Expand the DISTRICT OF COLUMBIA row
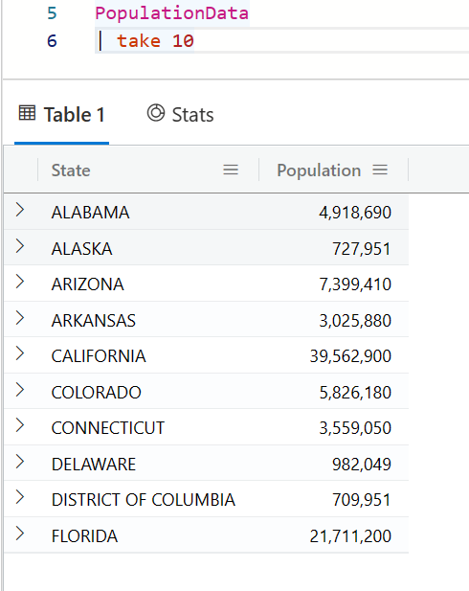 pos(20,497)
